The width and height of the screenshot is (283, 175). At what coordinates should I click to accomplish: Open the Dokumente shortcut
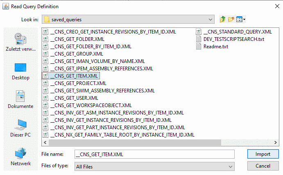pyautogui.click(x=20, y=99)
